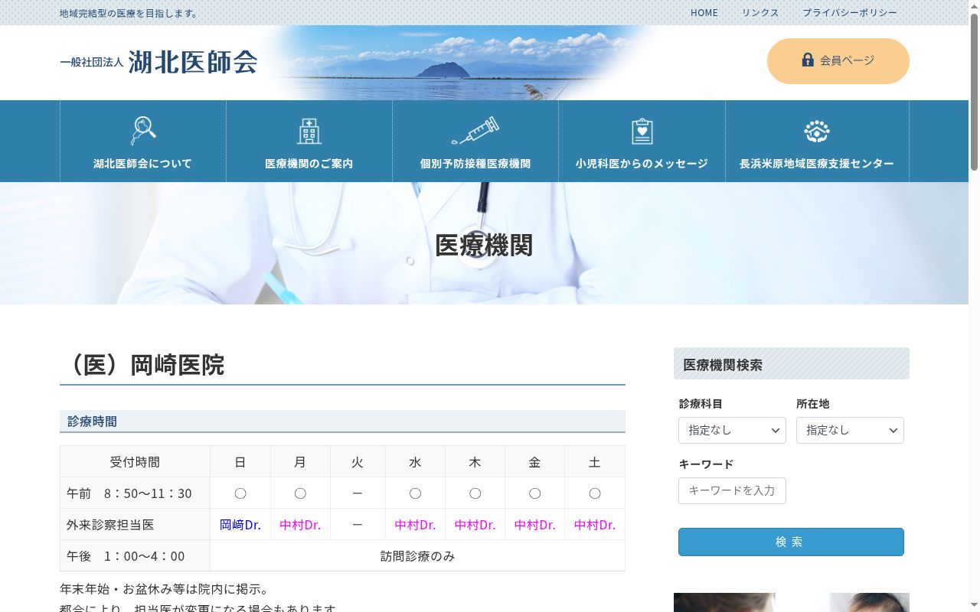Click the hospital building icon for 医療機関のご案内

coord(309,131)
